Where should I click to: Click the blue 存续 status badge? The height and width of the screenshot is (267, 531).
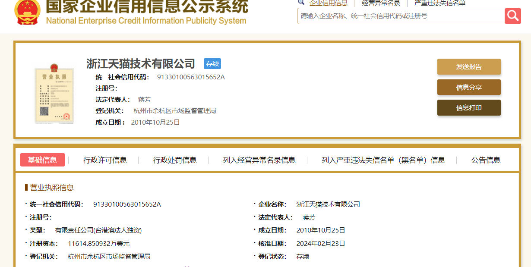[x=212, y=64]
